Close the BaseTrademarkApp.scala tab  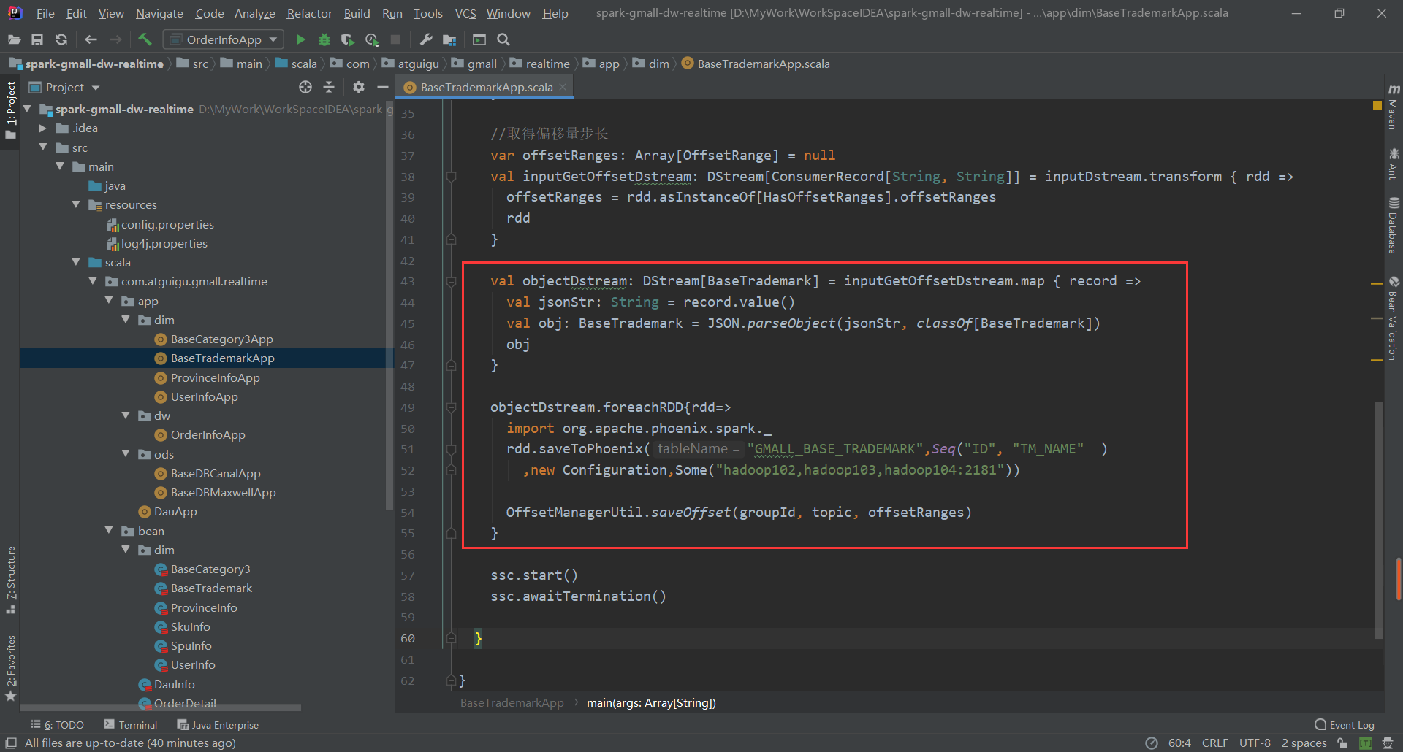563,87
